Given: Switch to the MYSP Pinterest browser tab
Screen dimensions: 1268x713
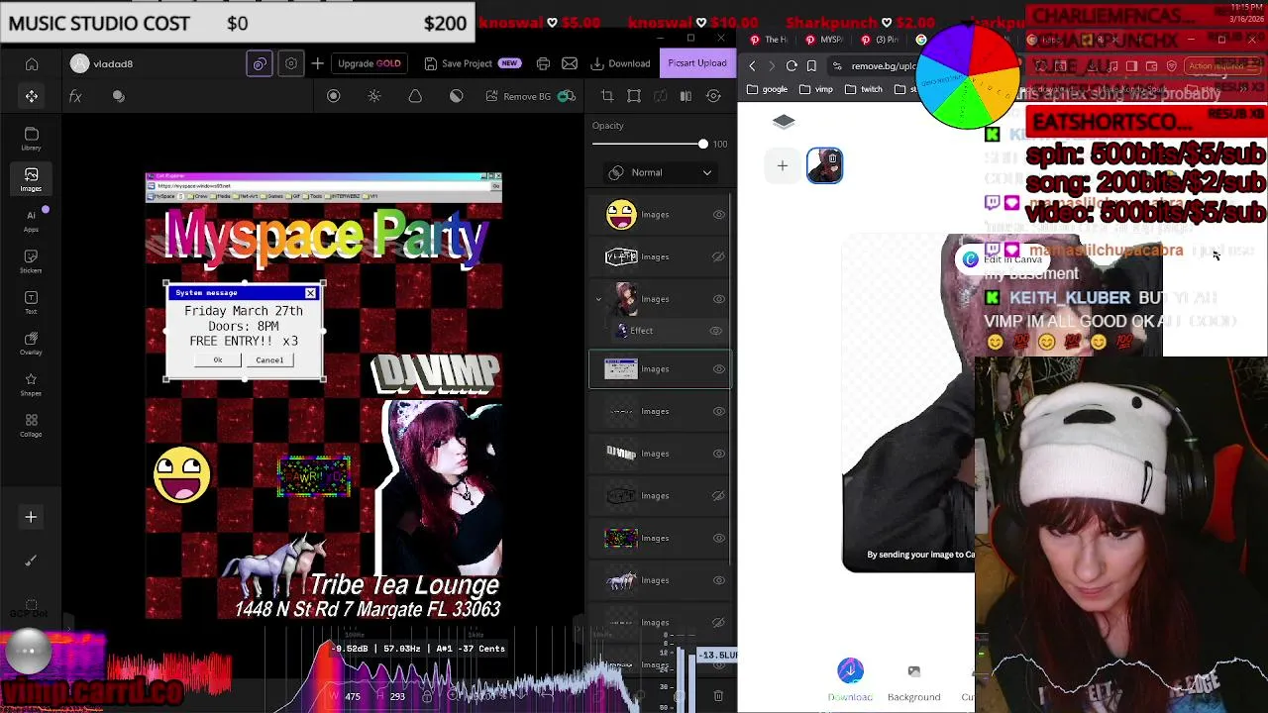Looking at the screenshot, I should click(825, 40).
